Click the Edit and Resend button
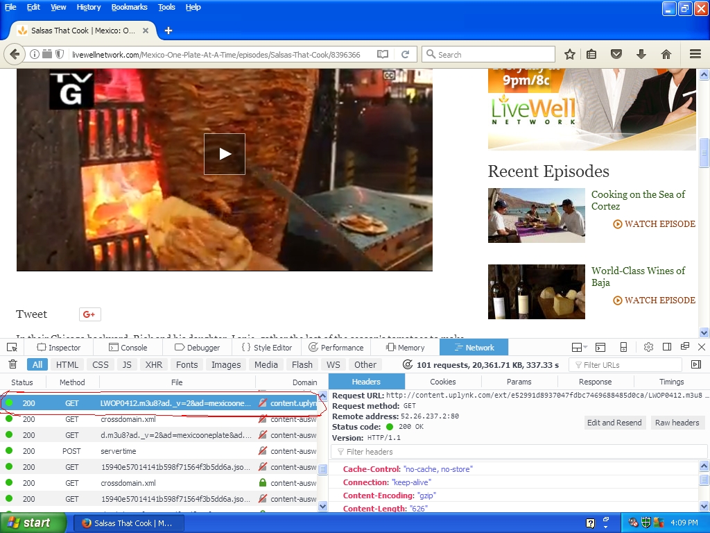 pos(614,423)
